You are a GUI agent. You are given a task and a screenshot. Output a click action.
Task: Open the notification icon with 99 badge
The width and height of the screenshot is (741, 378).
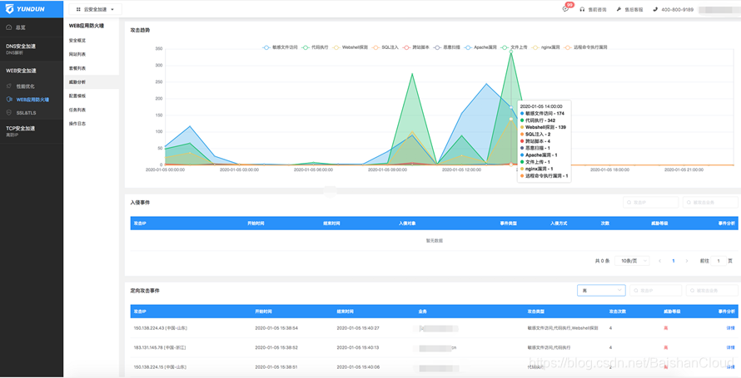565,9
